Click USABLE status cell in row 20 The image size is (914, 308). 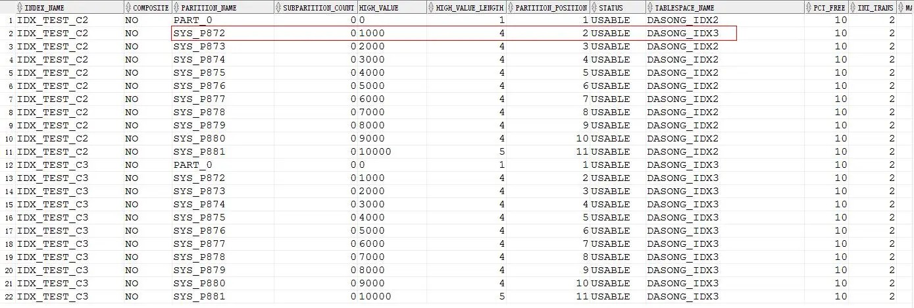coord(618,270)
